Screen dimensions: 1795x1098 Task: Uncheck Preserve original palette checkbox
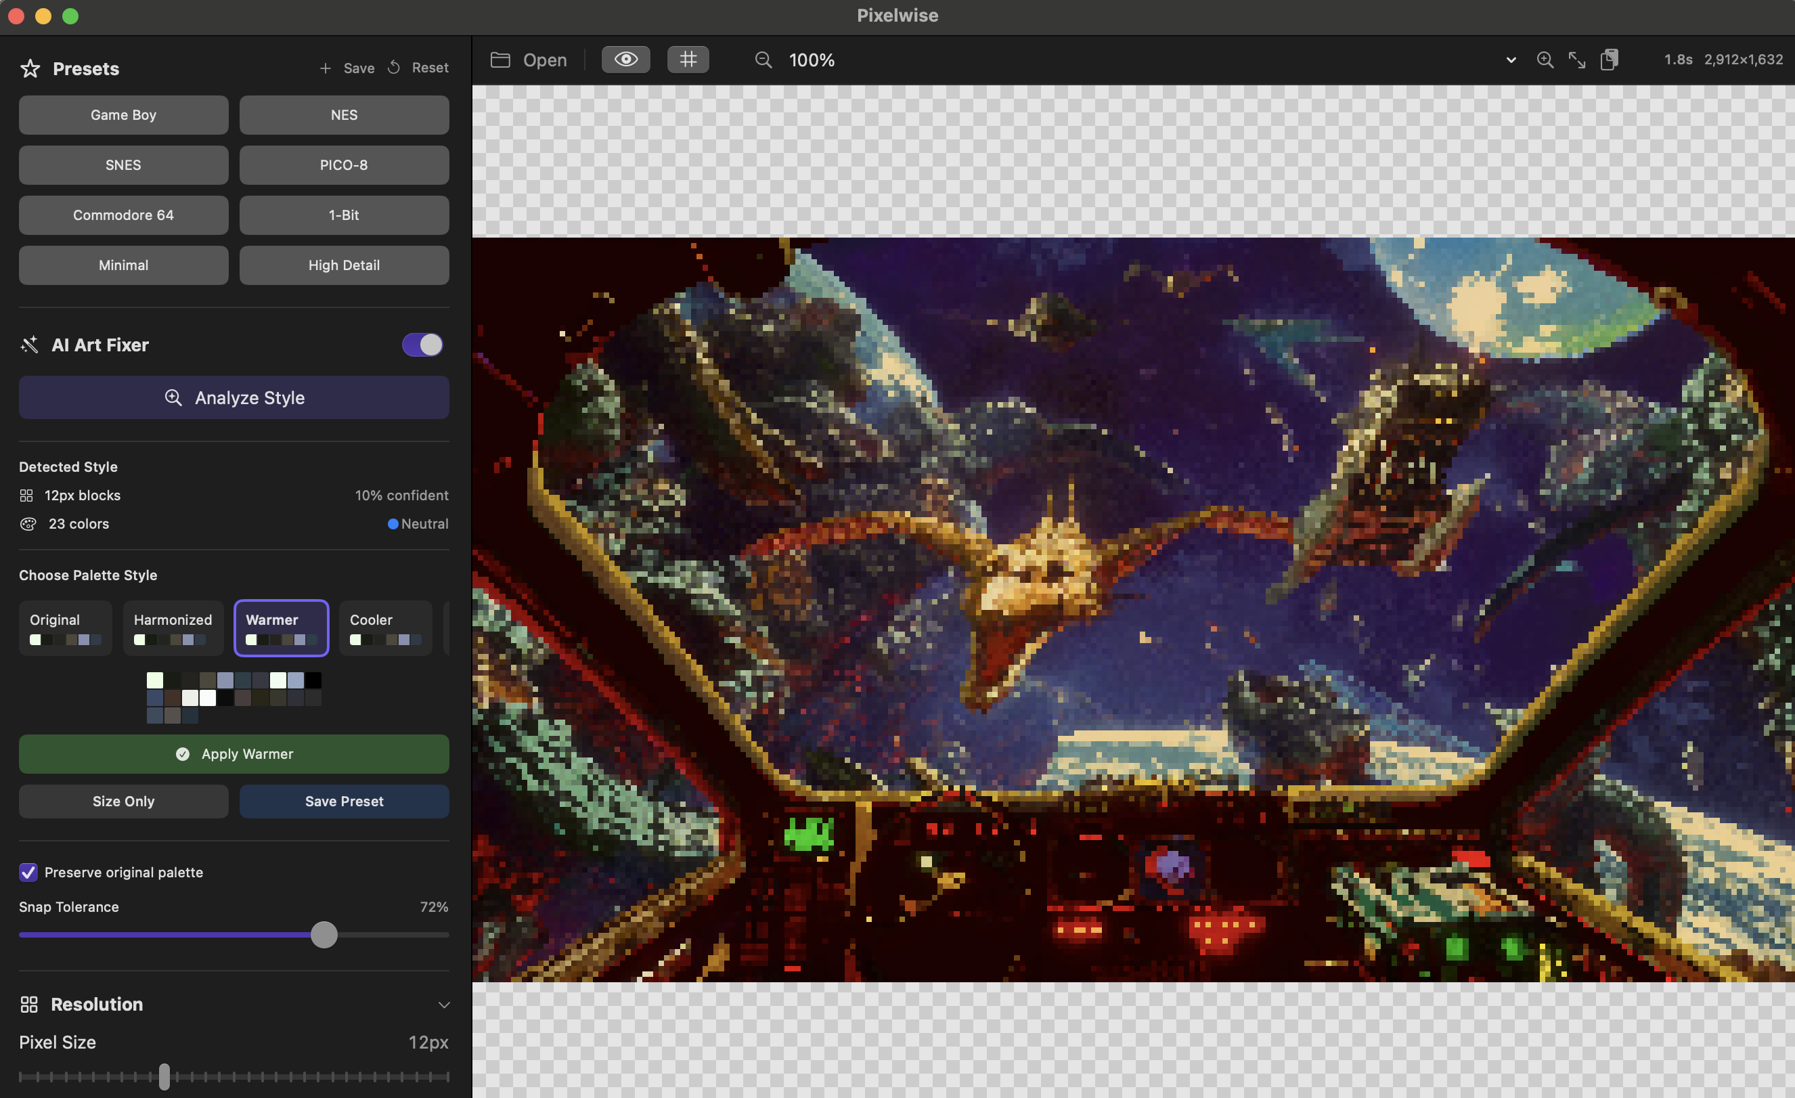tap(28, 872)
